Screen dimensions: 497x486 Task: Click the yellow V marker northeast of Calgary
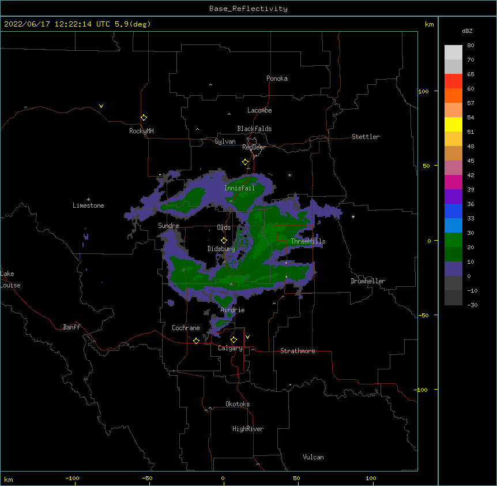coord(247,337)
